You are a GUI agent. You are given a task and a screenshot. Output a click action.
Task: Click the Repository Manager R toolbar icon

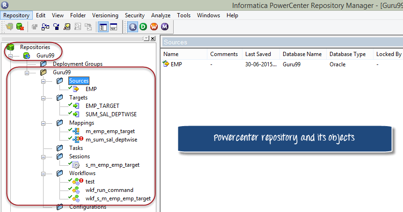coord(133,27)
